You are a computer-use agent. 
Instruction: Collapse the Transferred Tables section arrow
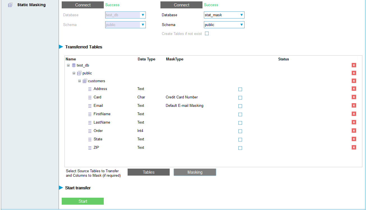[x=61, y=47]
